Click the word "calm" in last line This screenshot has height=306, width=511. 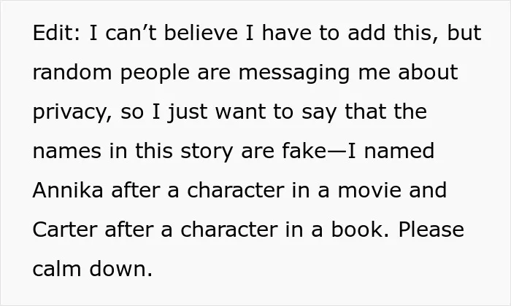coord(57,269)
